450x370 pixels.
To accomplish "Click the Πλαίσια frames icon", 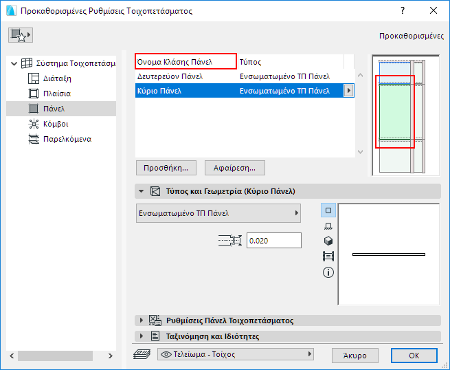I will 34,94.
